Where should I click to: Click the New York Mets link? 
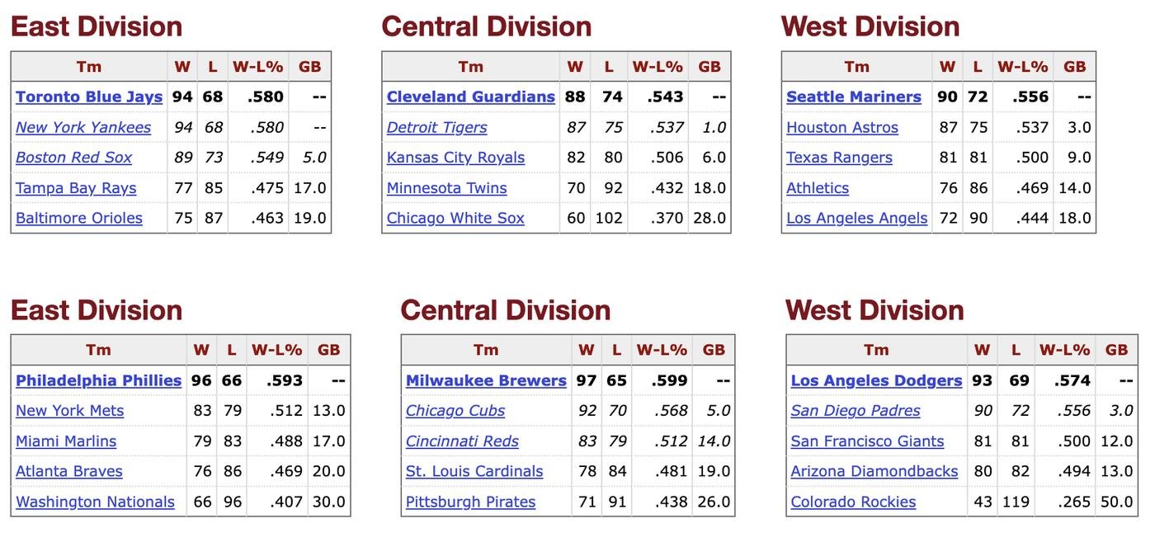click(69, 410)
